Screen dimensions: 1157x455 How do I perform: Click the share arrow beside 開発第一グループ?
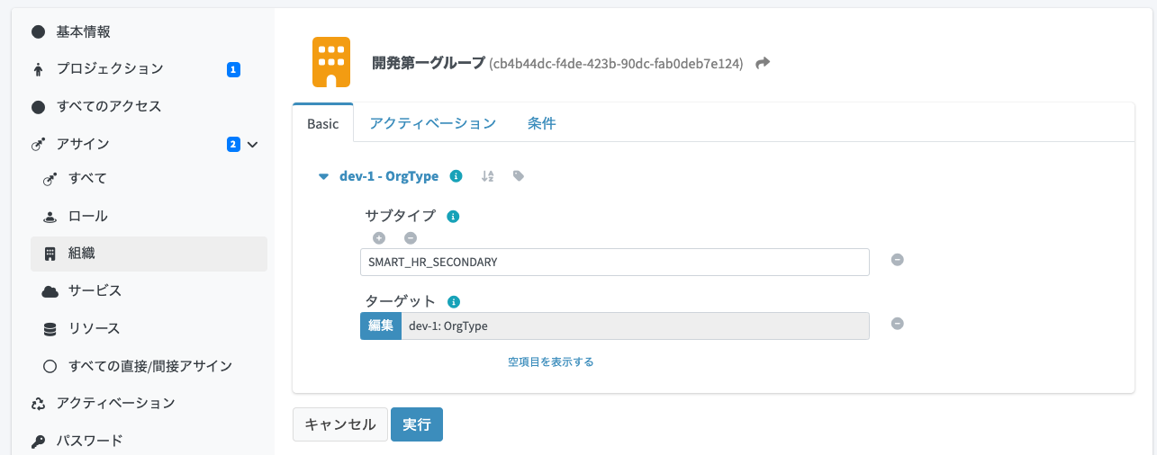coord(763,63)
